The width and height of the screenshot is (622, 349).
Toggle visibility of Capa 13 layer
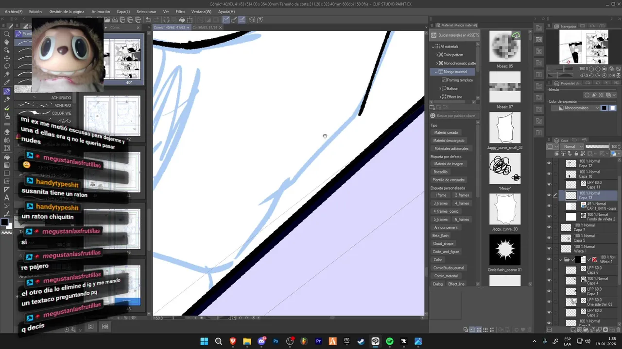[549, 195]
